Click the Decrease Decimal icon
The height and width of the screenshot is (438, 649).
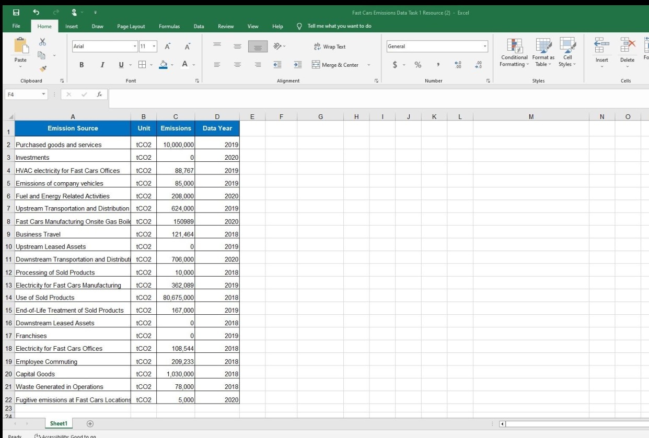(479, 65)
